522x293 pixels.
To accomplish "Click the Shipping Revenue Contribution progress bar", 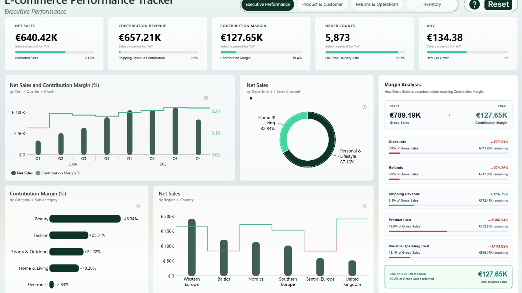I will 158,52.
